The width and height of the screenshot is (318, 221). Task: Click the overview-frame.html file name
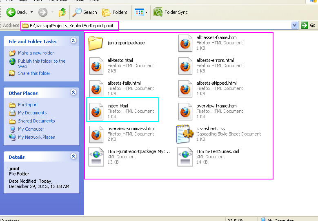click(x=217, y=106)
